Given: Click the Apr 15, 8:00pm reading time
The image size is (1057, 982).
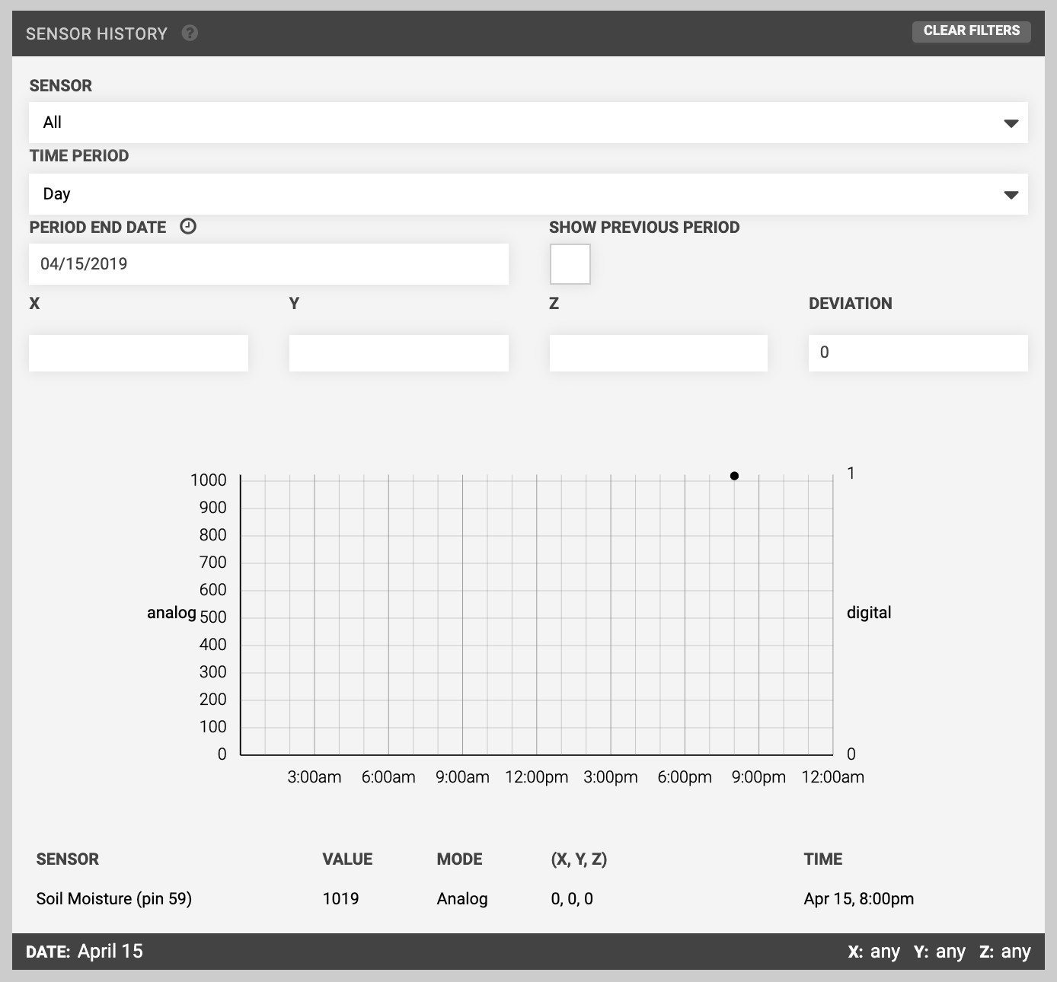Looking at the screenshot, I should pos(858,899).
